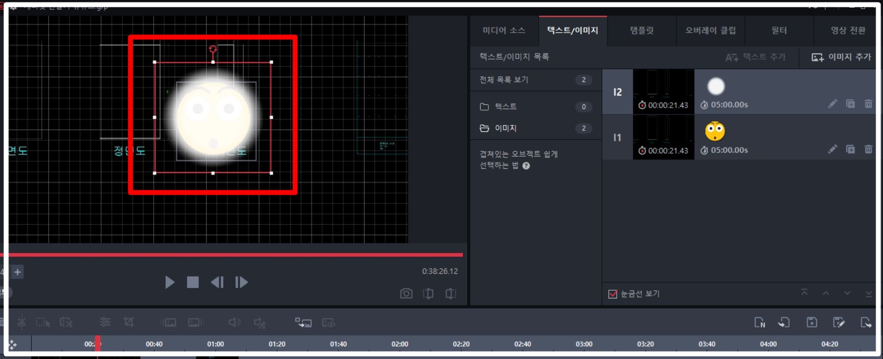Viewport: 883px width, 359px height.
Task: Create a new project with N icon
Action: tap(760, 323)
